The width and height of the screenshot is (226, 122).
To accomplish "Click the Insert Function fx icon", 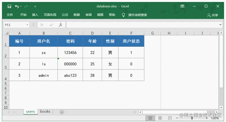I will 60,25.
